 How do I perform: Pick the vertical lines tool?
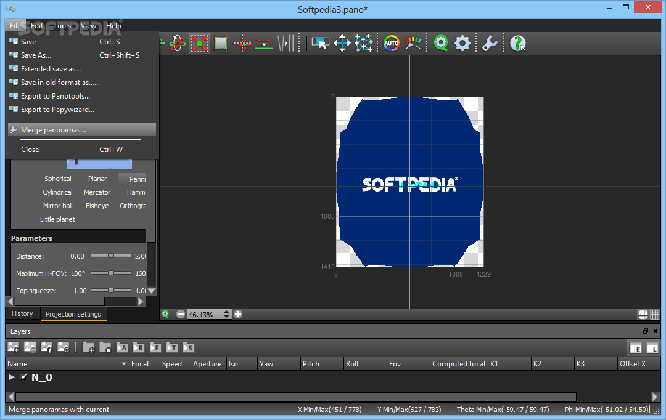(x=286, y=43)
